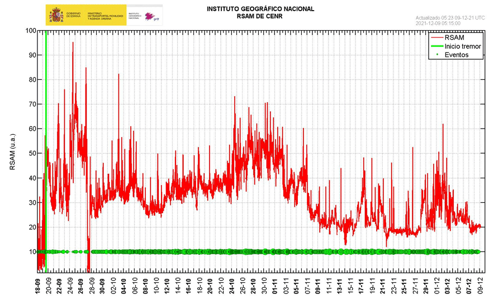Image resolution: width=503 pixels, height=303 pixels.
Task: Click the x-axis date label '14-10'
Action: pos(178,286)
